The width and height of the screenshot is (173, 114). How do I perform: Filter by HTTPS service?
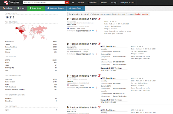click(x=8, y=60)
